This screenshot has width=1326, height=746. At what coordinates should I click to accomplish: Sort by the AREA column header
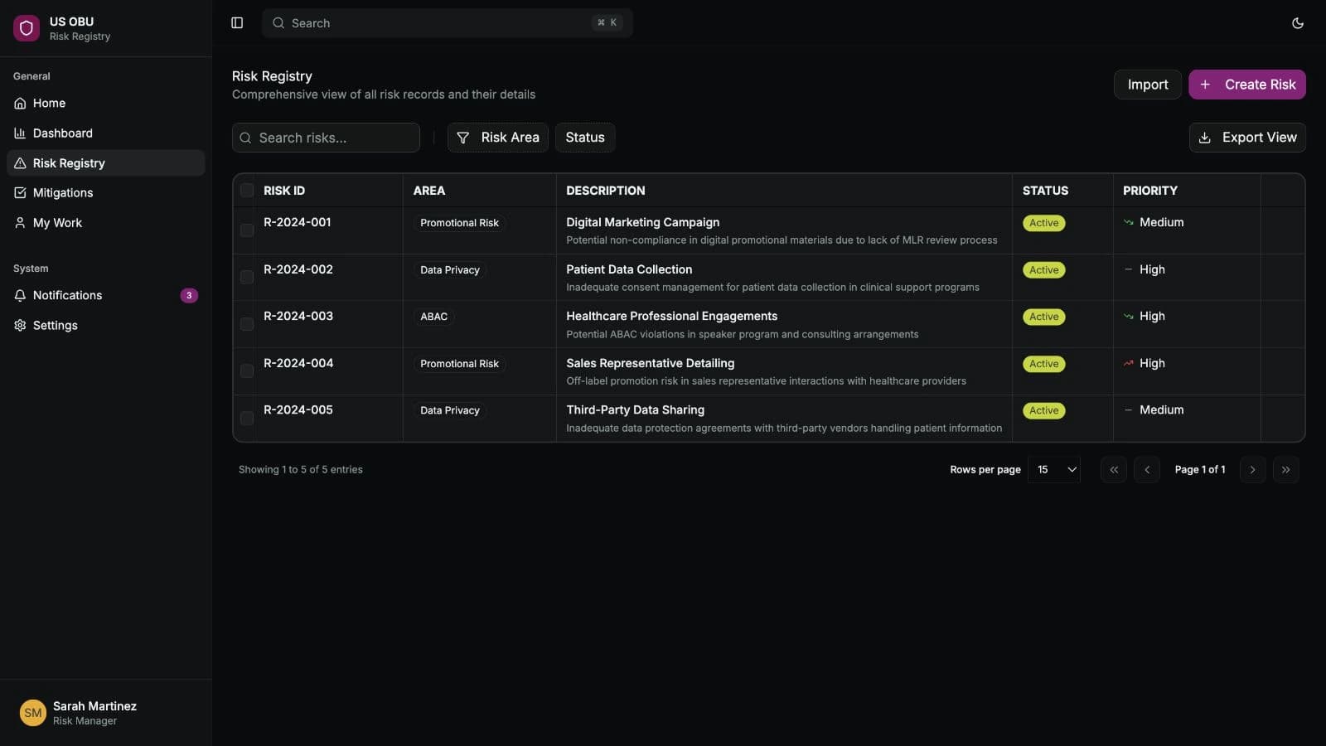click(429, 191)
